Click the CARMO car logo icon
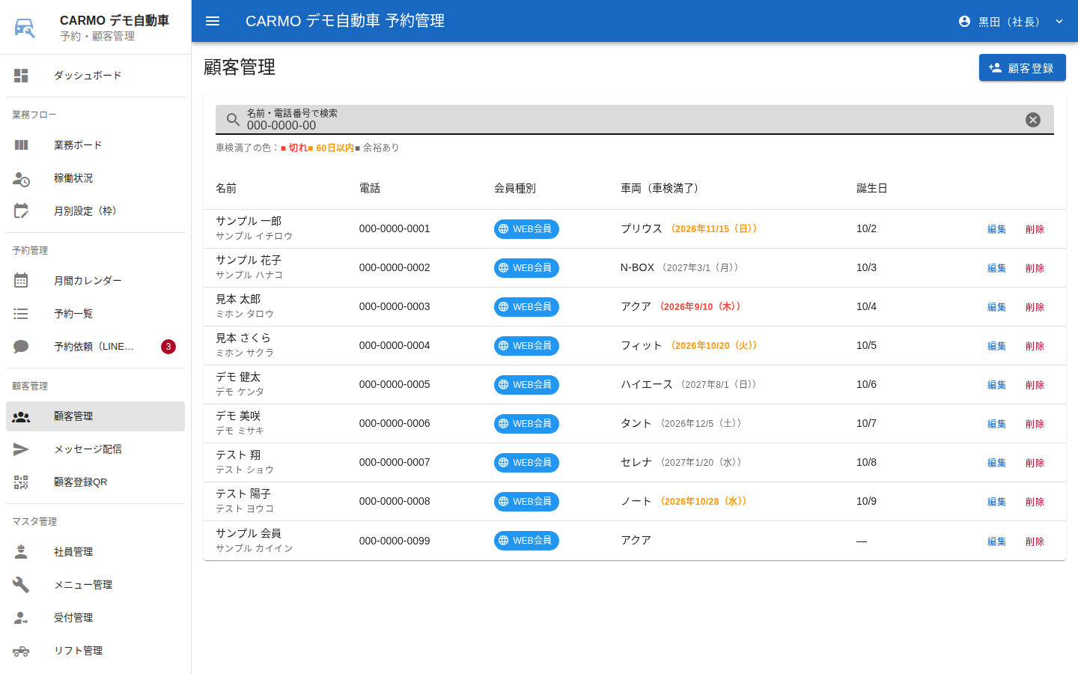The height and width of the screenshot is (674, 1078). (x=25, y=28)
